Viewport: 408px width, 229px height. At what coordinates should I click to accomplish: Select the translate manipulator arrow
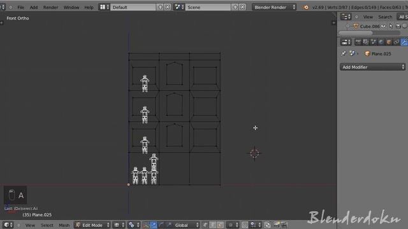[x=153, y=225]
